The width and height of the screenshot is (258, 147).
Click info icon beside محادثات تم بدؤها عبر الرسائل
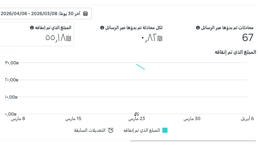pos(198,28)
